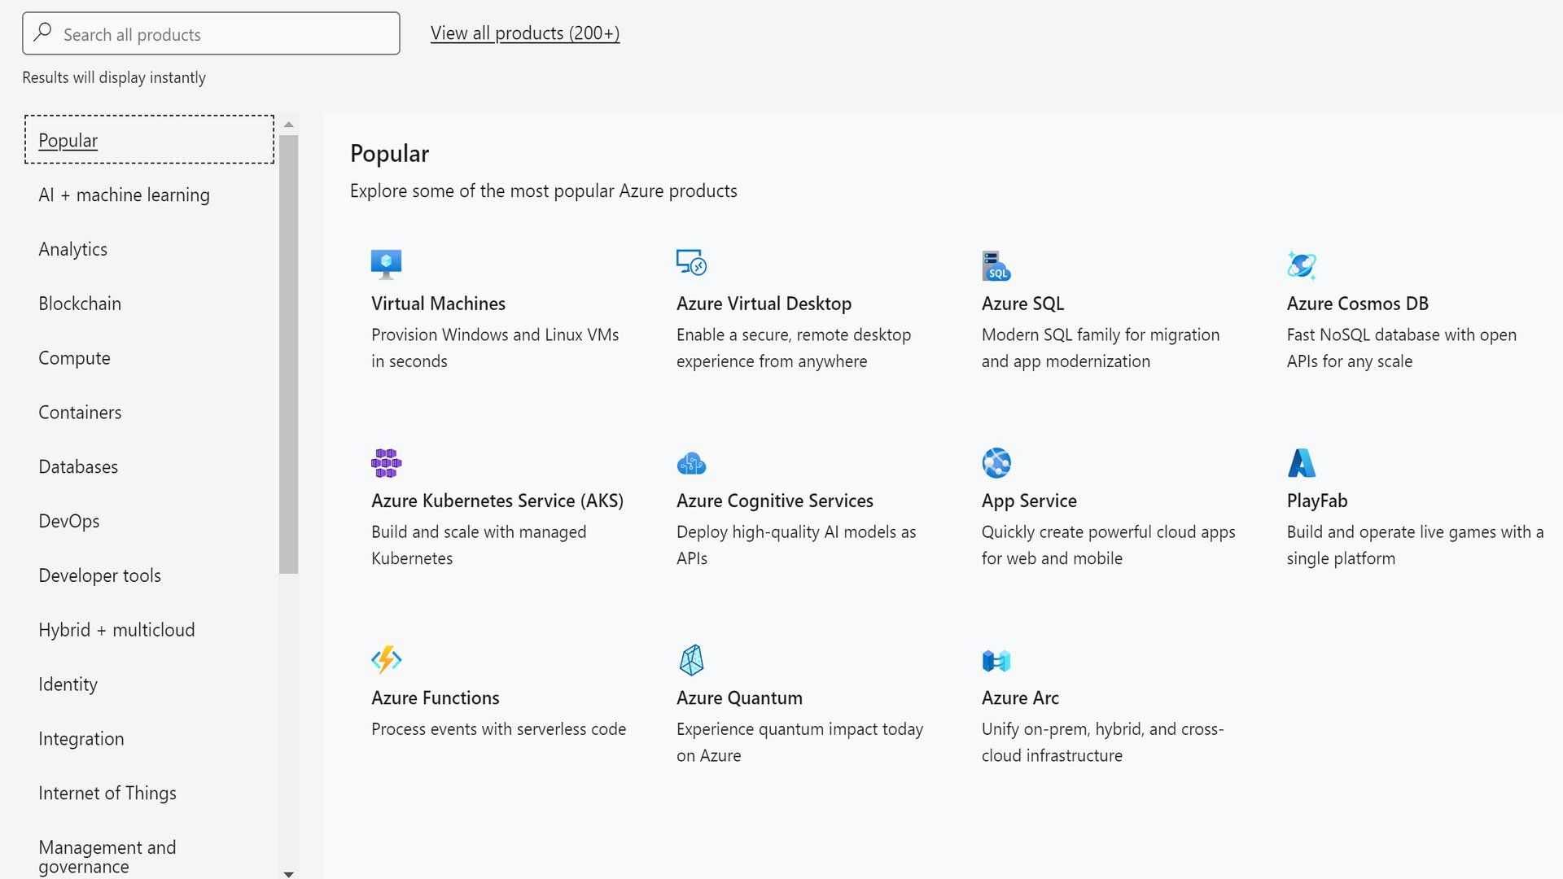Select the Azure SQL icon
The width and height of the screenshot is (1563, 879).
point(996,265)
